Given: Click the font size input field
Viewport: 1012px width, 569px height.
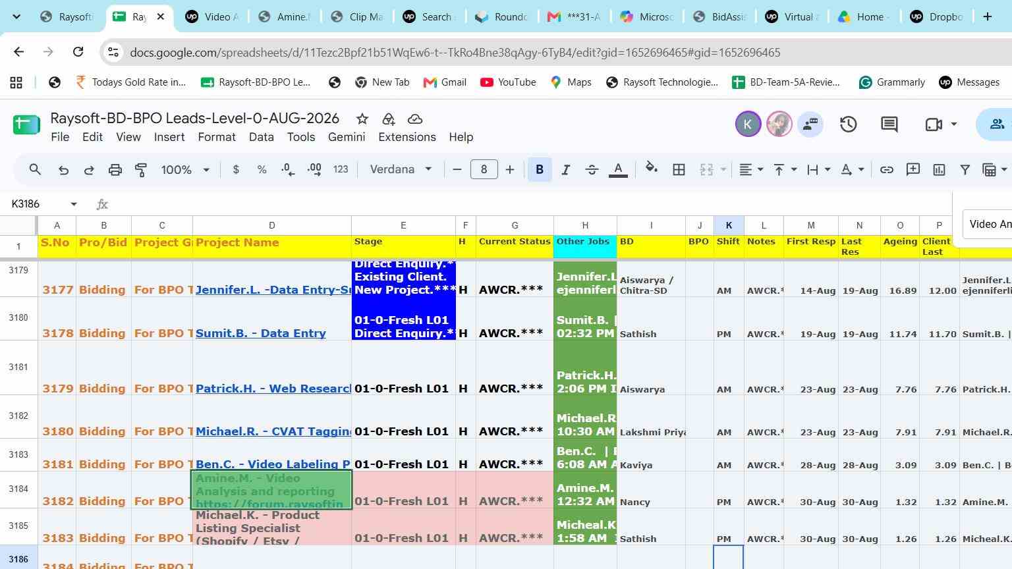Looking at the screenshot, I should (x=484, y=170).
